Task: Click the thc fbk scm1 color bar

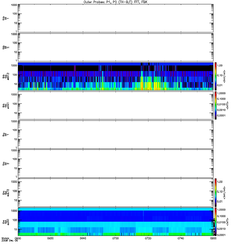Action: (x=216, y=222)
